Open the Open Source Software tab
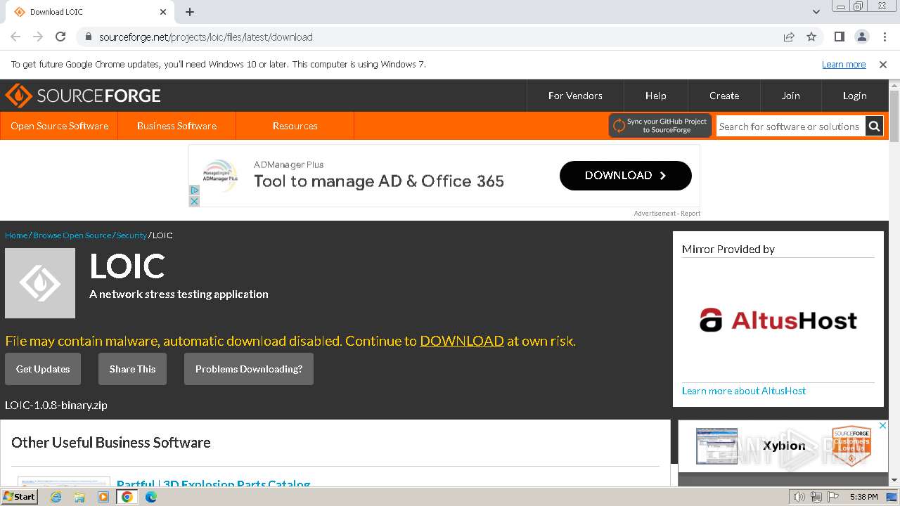This screenshot has height=506, width=900. point(60,126)
